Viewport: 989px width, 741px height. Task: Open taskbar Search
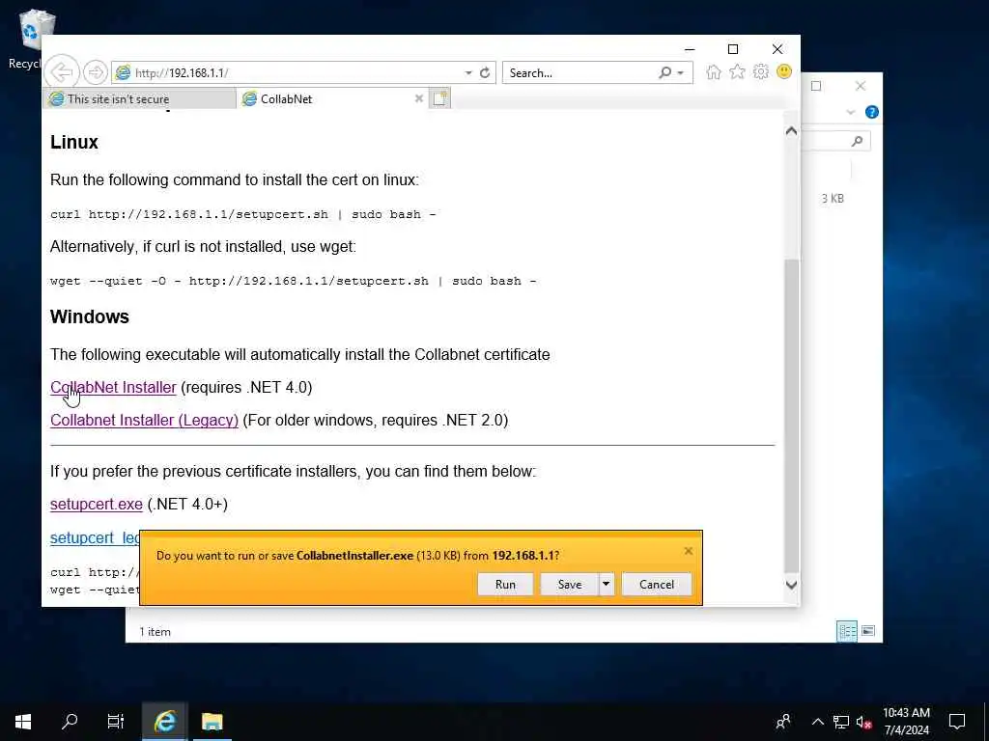click(x=70, y=722)
